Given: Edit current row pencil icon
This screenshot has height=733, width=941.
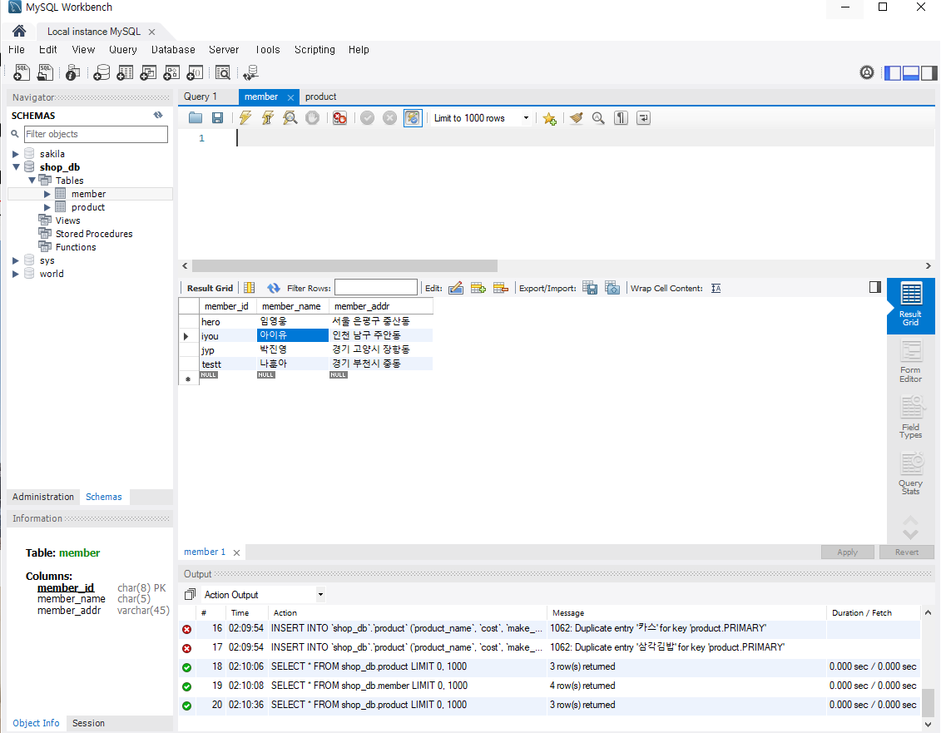Looking at the screenshot, I should pos(456,288).
